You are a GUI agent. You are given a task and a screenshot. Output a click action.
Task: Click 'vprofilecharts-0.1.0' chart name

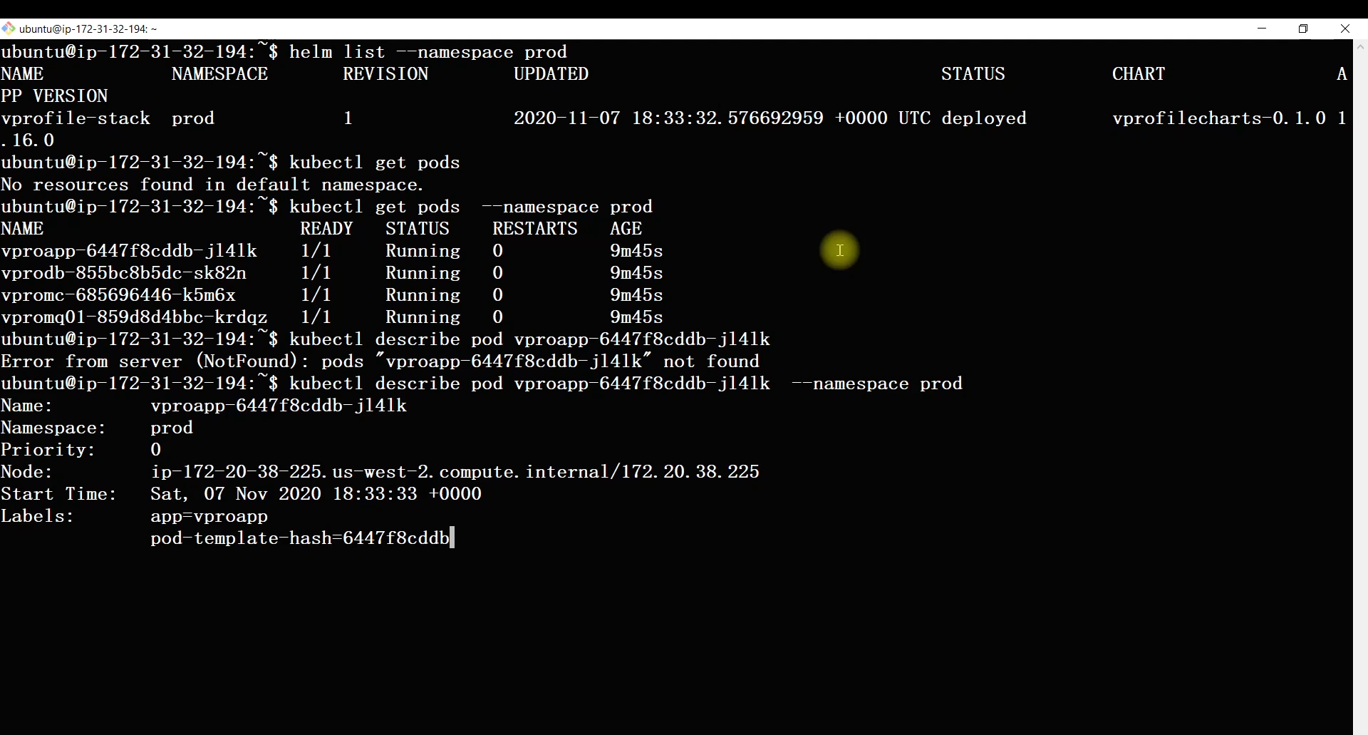point(1219,118)
